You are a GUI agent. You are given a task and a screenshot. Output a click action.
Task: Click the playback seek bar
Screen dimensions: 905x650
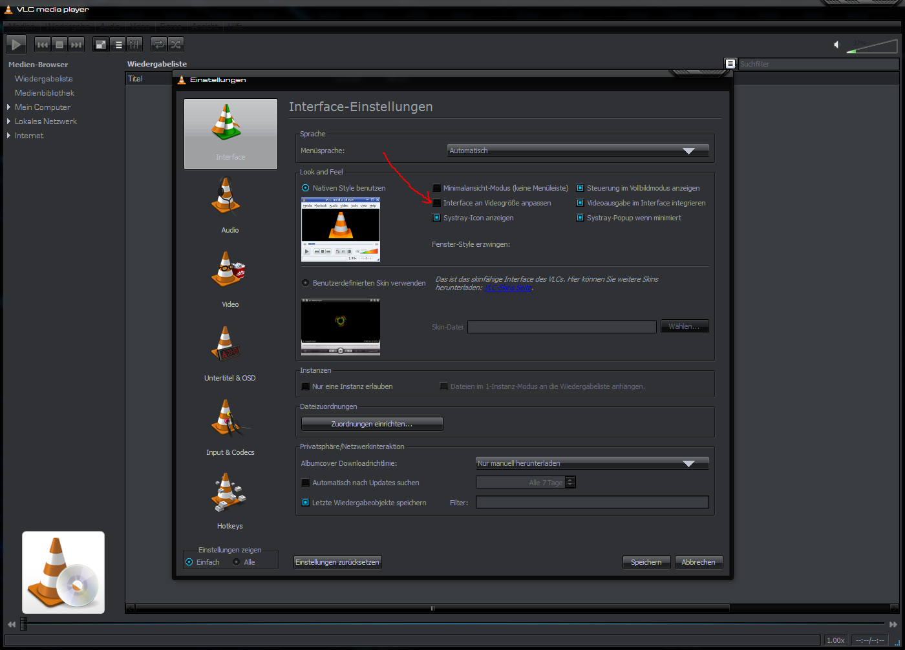tap(452, 624)
